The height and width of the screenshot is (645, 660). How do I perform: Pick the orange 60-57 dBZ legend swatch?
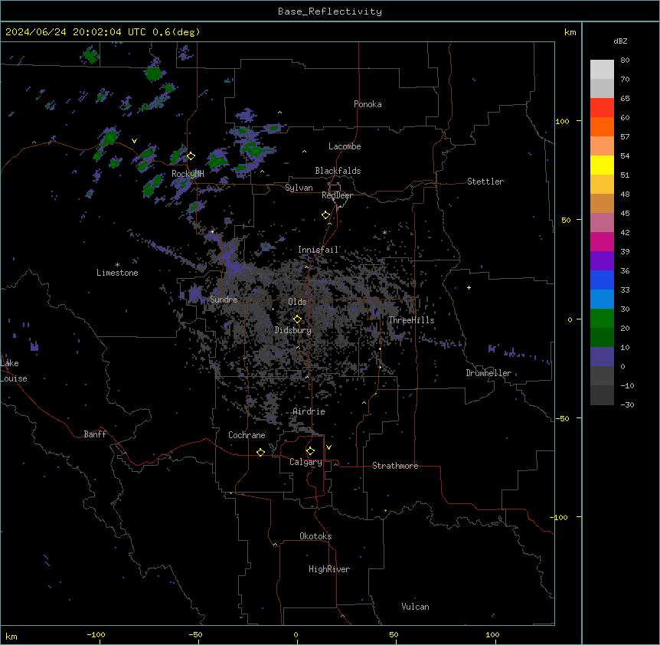[x=602, y=126]
